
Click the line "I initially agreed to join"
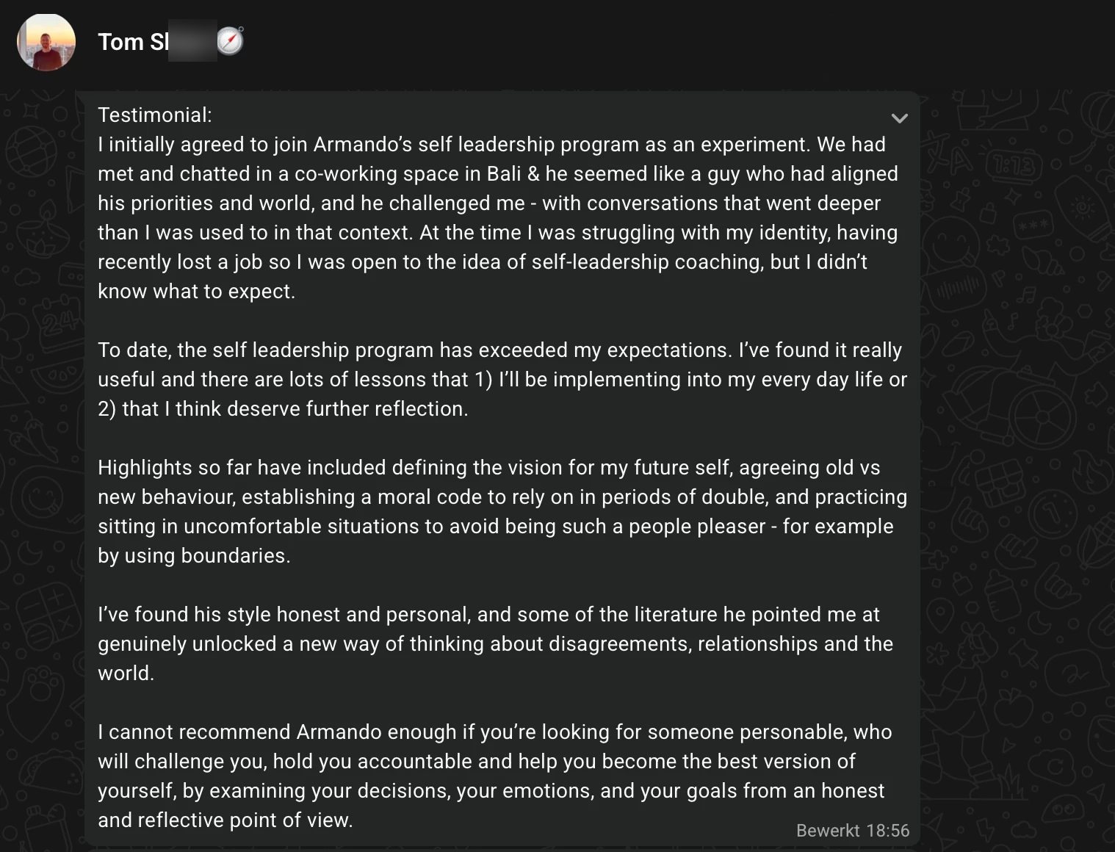(x=491, y=145)
